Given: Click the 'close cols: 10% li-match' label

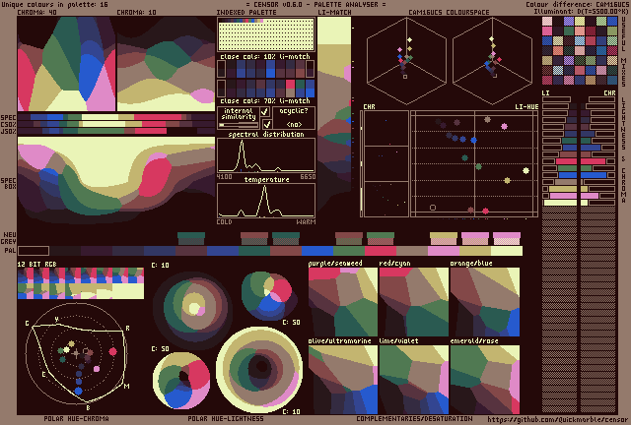Looking at the screenshot, I should [265, 57].
